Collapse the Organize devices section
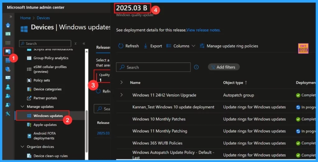This screenshot has width=318, height=162. pos(22,147)
